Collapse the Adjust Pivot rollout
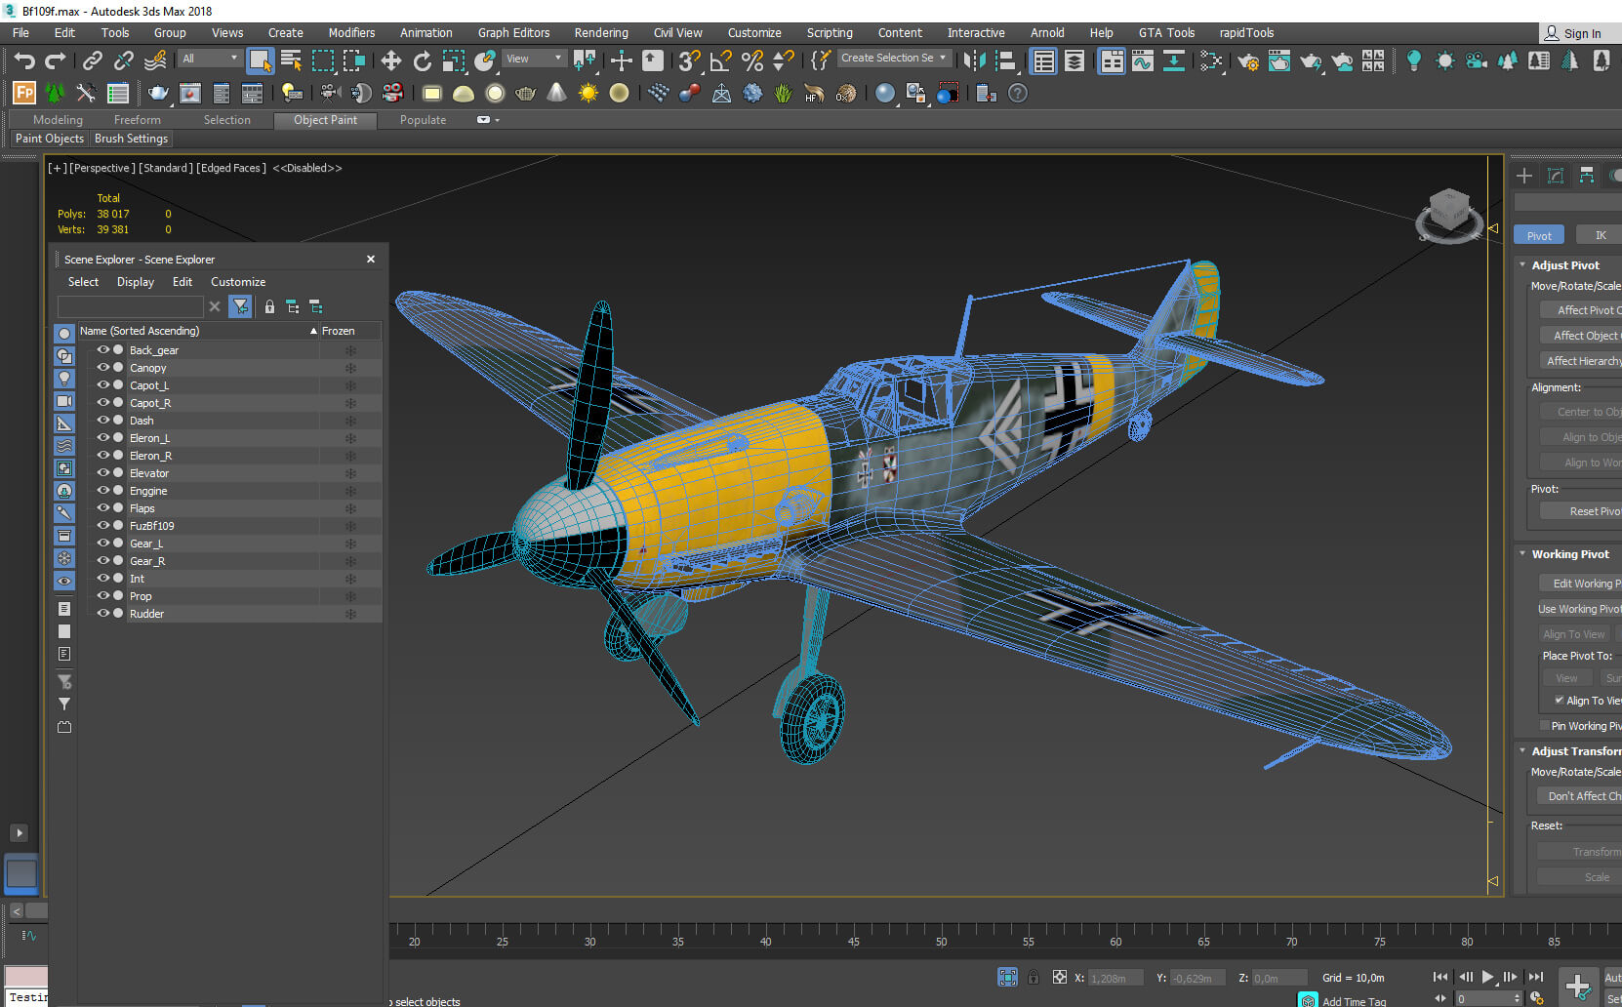This screenshot has height=1007, width=1622. [1522, 265]
